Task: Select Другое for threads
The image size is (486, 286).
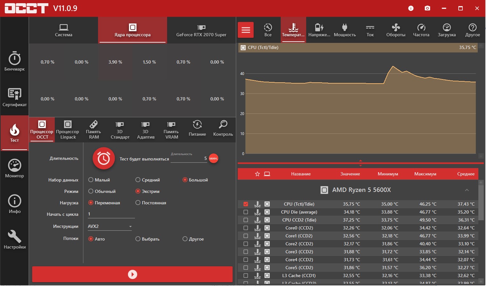Action: coord(193,239)
